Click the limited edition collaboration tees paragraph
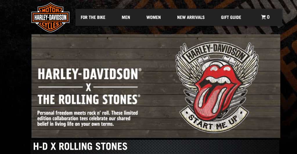Image resolution: width=297 pixels, height=154 pixels. tap(87, 119)
